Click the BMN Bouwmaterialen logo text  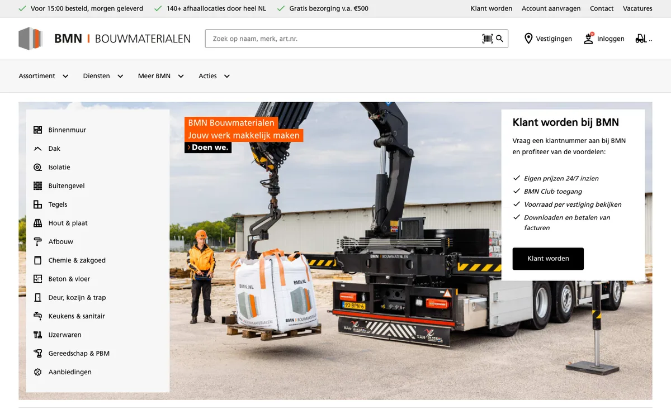(122, 39)
